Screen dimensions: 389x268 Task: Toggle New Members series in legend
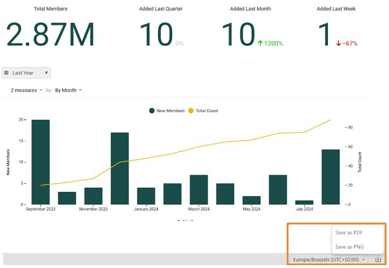click(170, 110)
